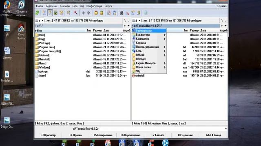Select the Dodge_Ch image desktop icon
The image size is (261, 146).
[x=7, y=122]
